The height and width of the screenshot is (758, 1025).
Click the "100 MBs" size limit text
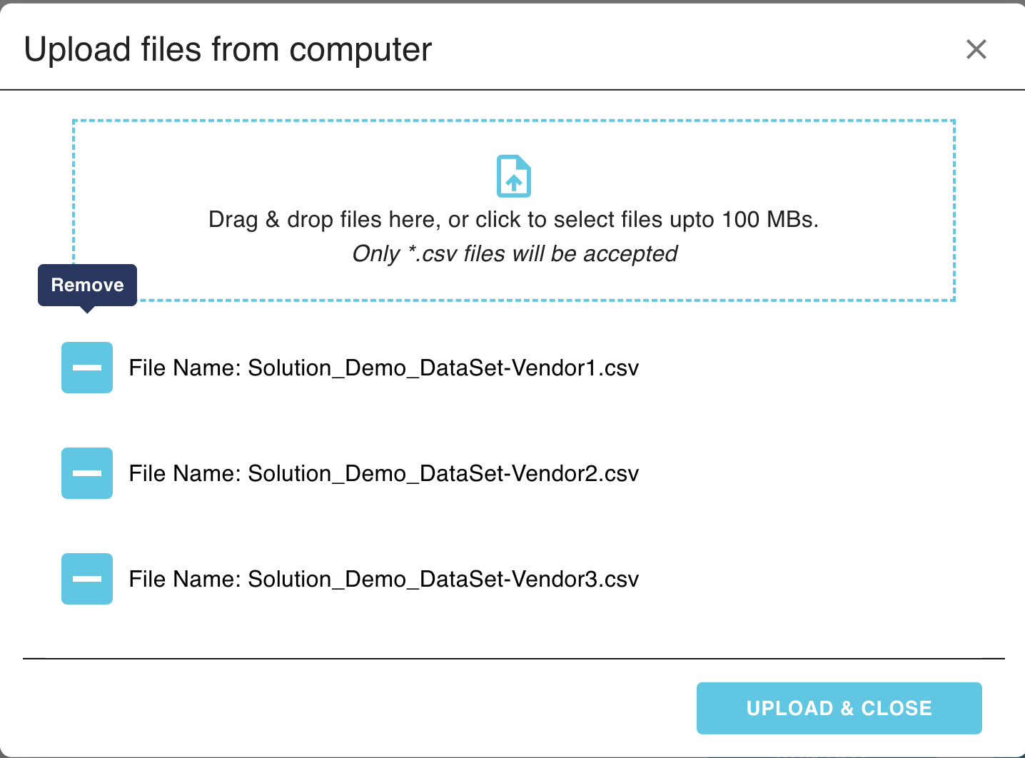768,220
